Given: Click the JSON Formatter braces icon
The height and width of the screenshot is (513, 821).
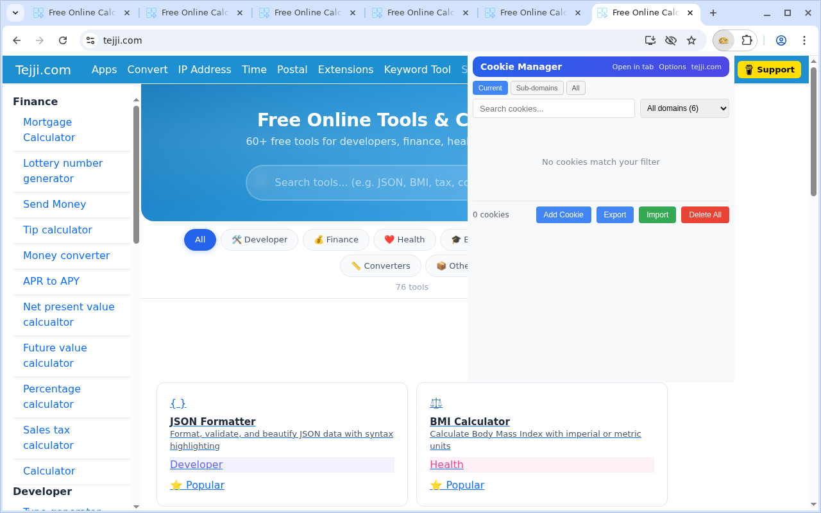Looking at the screenshot, I should coord(178,403).
